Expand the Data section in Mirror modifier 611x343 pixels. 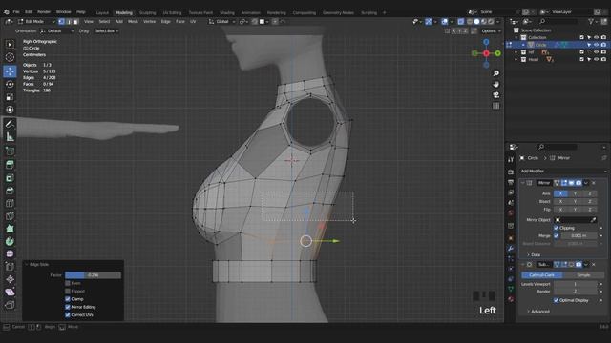coord(534,254)
